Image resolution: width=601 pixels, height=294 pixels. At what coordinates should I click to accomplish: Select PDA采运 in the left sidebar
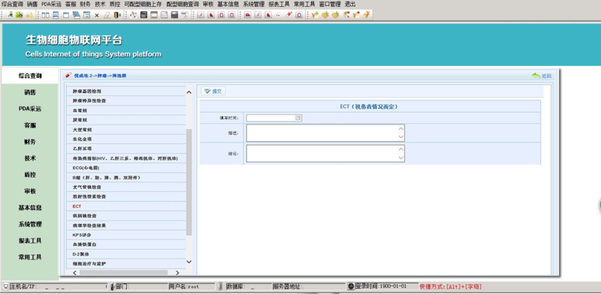tap(30, 109)
